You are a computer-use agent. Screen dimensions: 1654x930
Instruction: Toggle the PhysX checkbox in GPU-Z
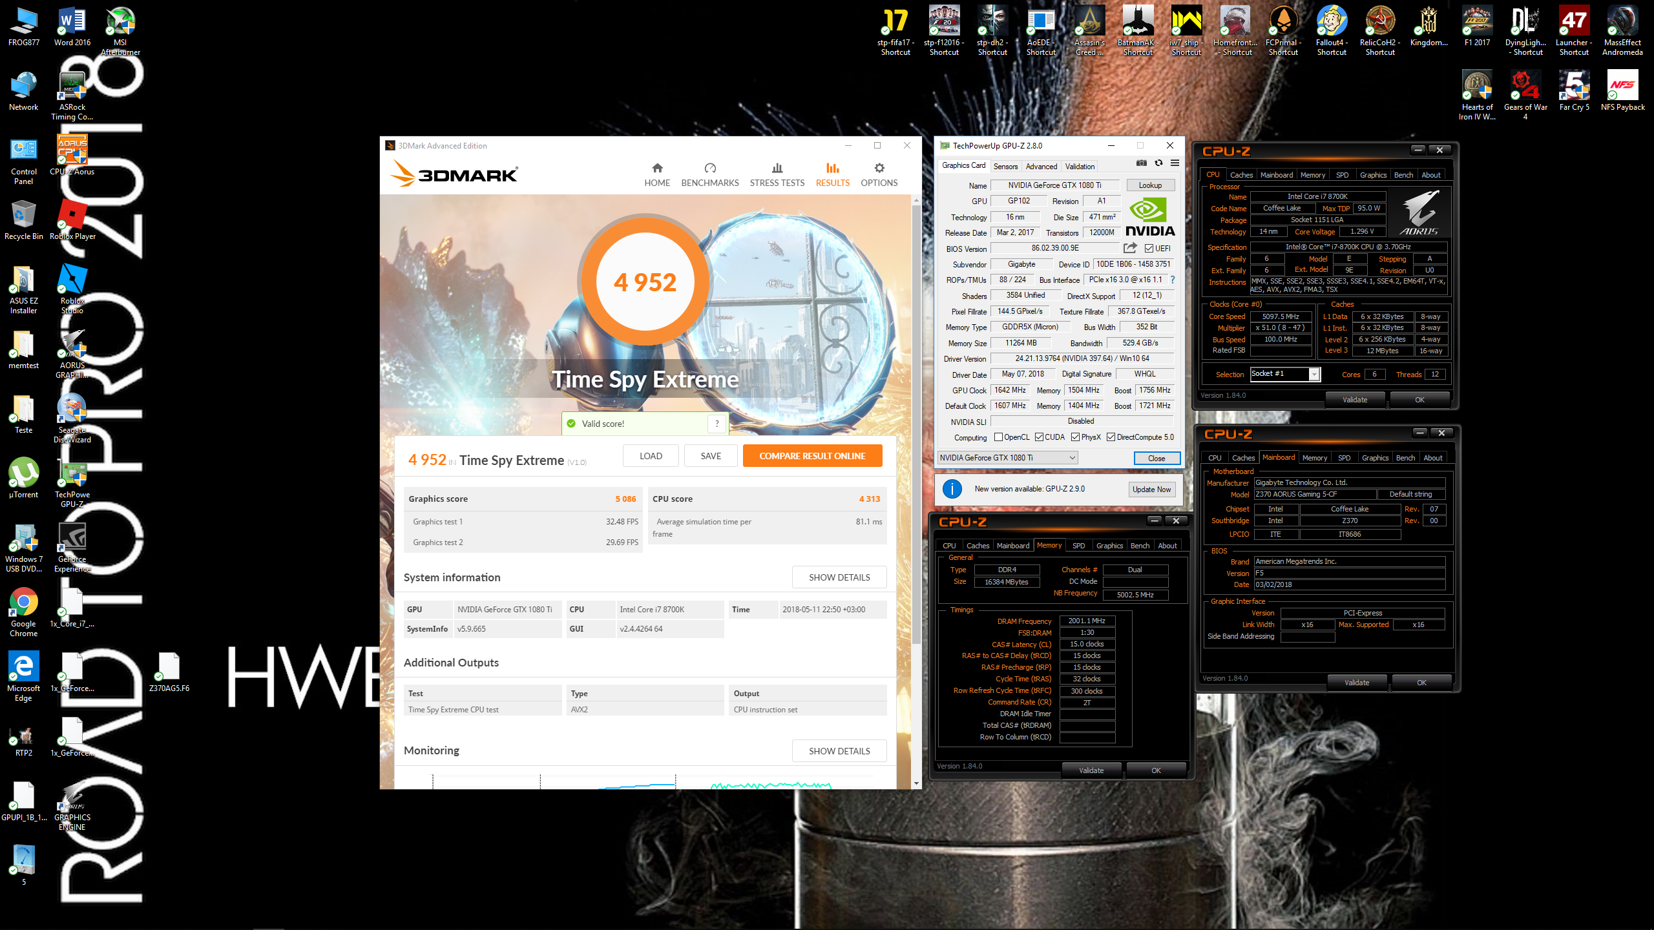pos(1075,437)
